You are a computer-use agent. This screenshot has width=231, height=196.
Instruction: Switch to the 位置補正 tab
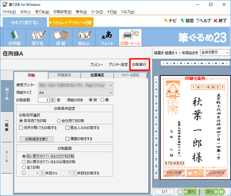[97, 75]
